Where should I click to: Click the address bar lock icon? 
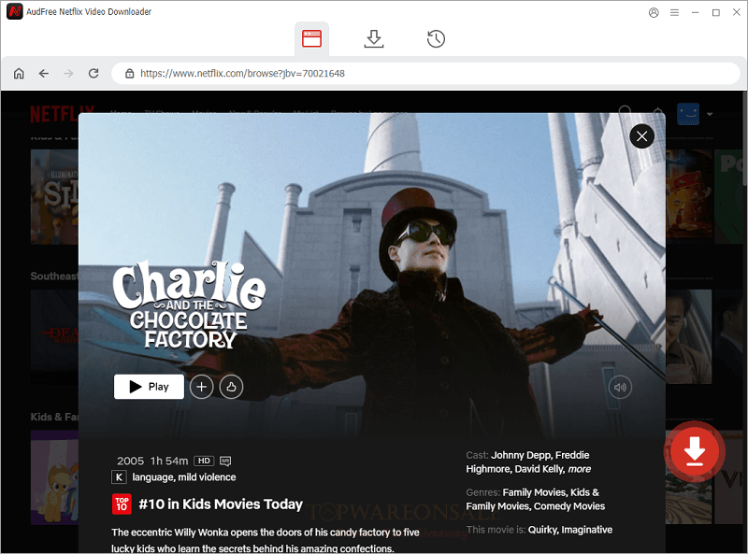pos(129,74)
